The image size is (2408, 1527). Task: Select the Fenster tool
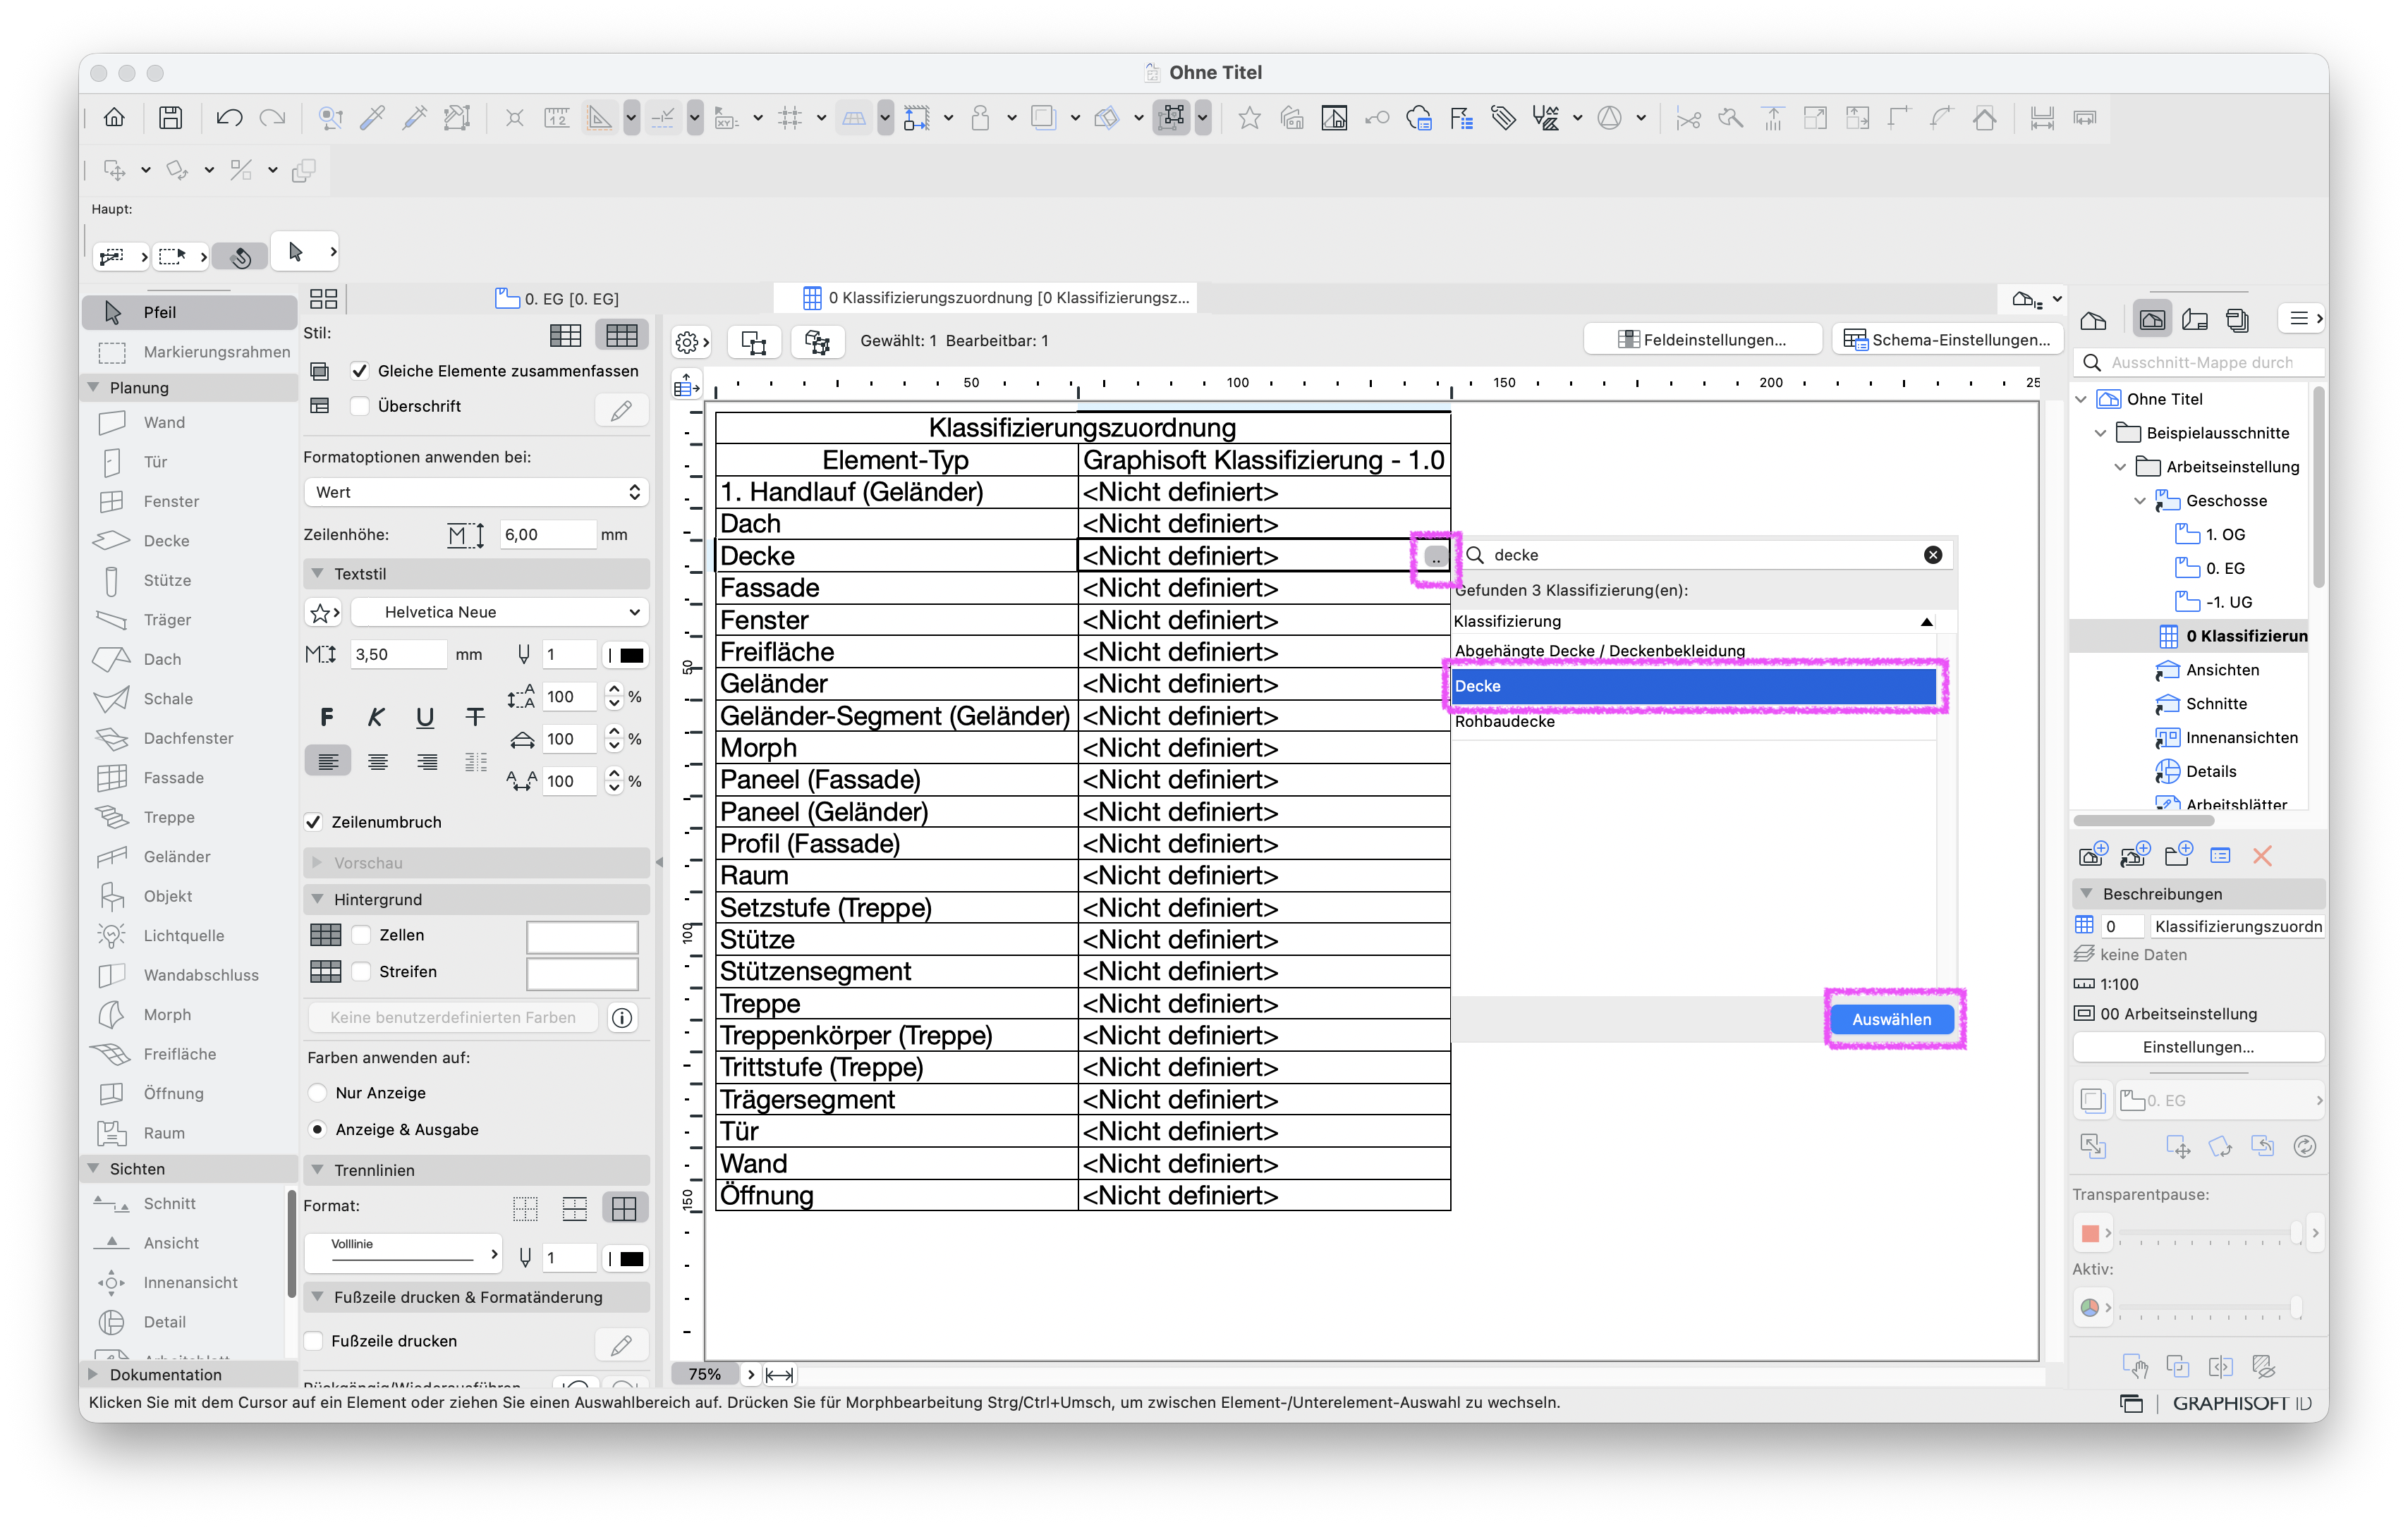click(x=189, y=502)
